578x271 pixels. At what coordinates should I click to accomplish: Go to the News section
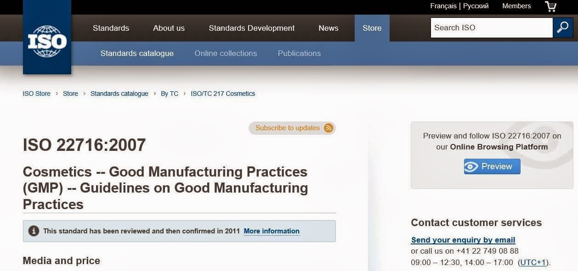[x=329, y=28]
